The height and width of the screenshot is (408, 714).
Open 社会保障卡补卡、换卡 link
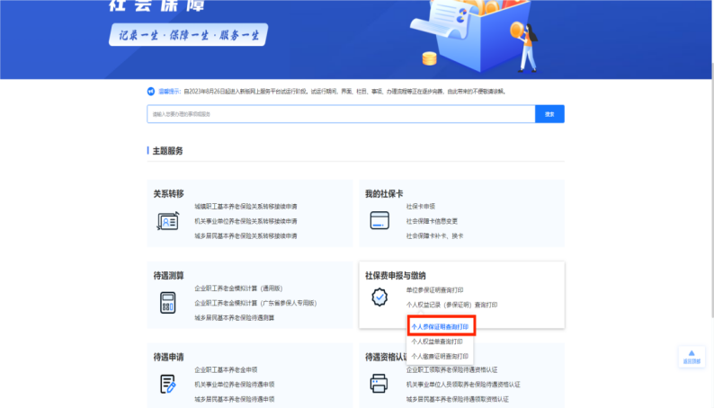[x=435, y=236]
